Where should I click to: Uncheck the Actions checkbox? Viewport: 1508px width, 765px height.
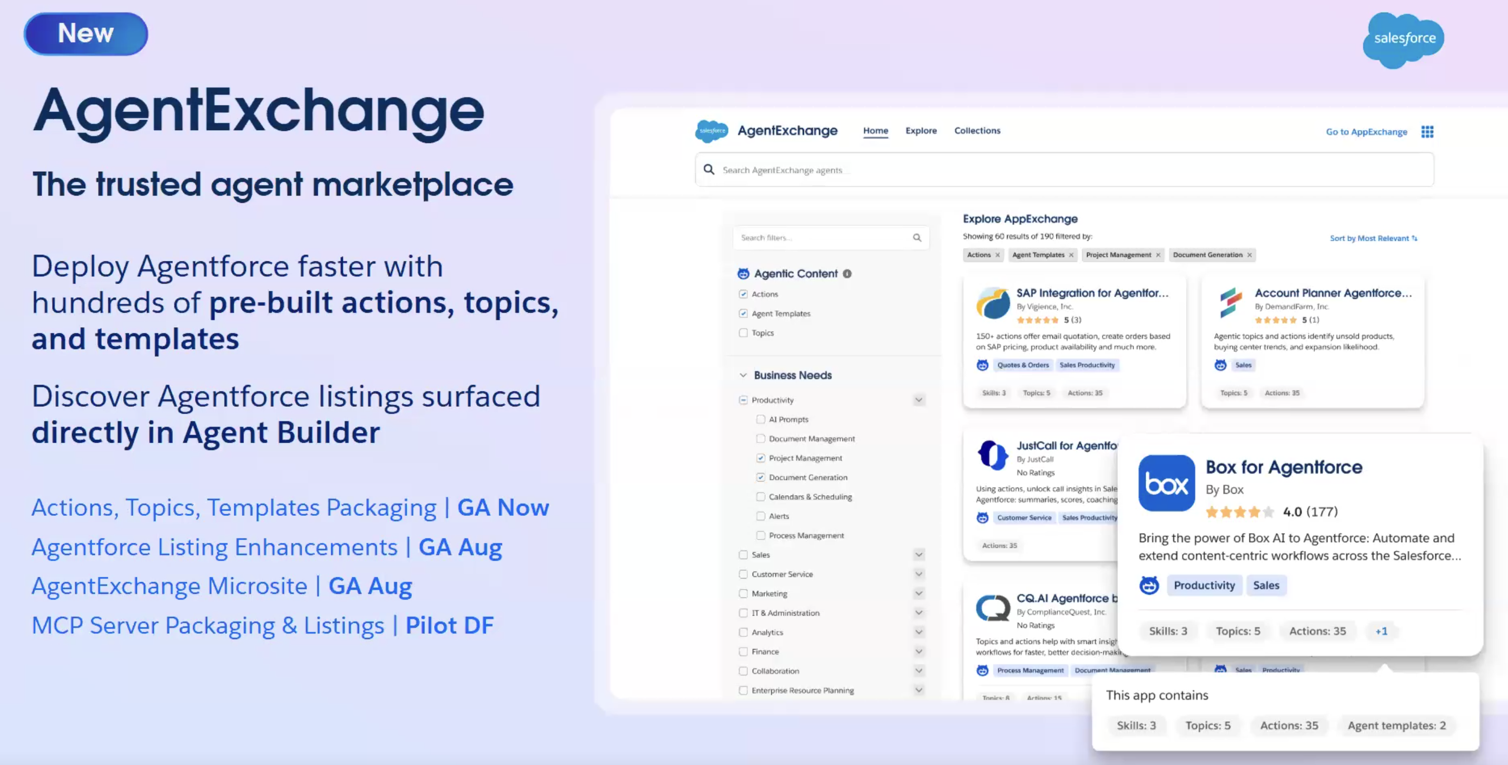[743, 294]
